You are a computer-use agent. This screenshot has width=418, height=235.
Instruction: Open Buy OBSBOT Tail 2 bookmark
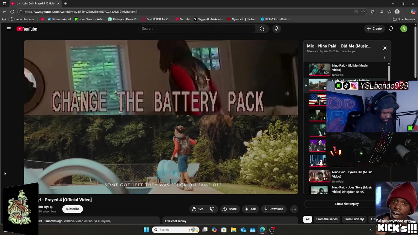(x=156, y=19)
